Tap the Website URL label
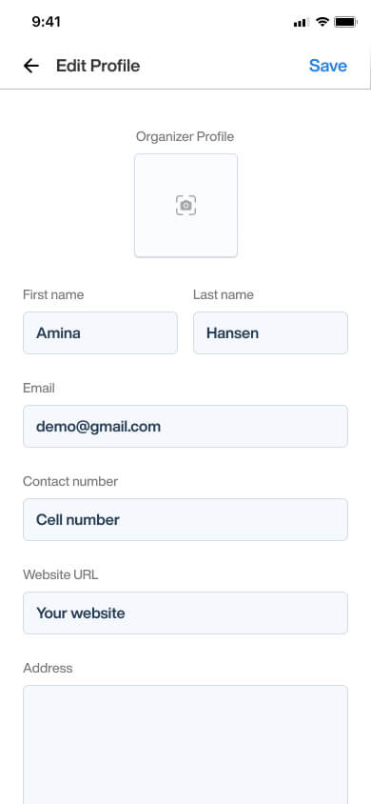This screenshot has width=371, height=804. (60, 574)
